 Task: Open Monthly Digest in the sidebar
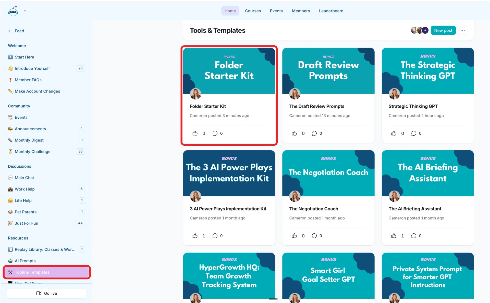[x=46, y=140]
